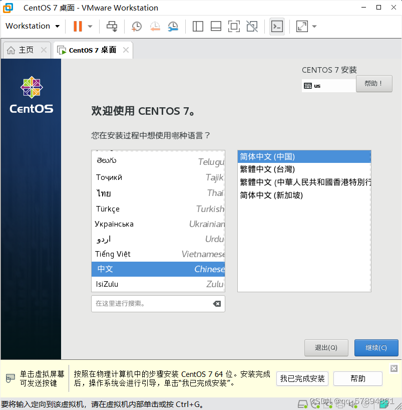Click the 帮助! button in installer
402x410 pixels.
pyautogui.click(x=374, y=84)
